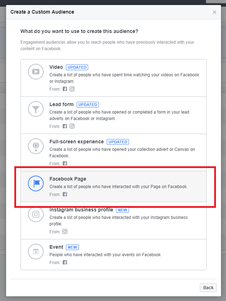Viewport: 226px width, 301px height.
Task: Click the Facebook icon under Full-screen experience
Action: pos(64,163)
